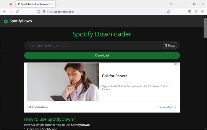The width and height of the screenshot is (207, 130).
Task: Maximize the Firefox window
Action: [194, 4]
